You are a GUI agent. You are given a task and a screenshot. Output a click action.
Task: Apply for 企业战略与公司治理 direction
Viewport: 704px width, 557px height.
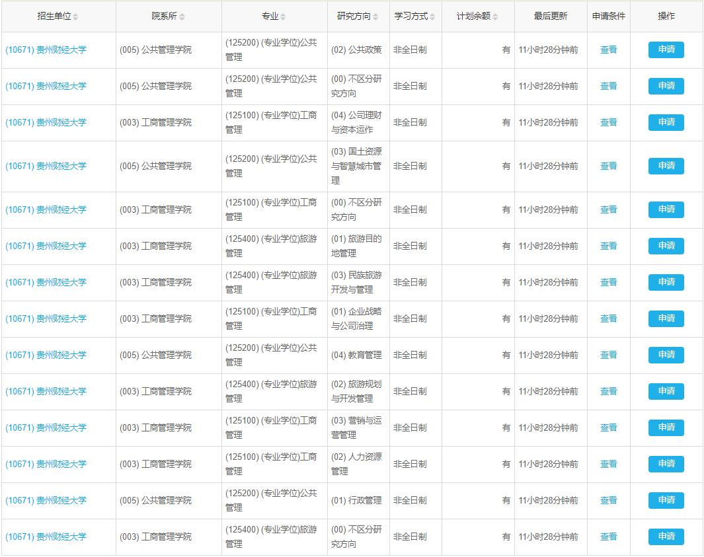point(666,318)
